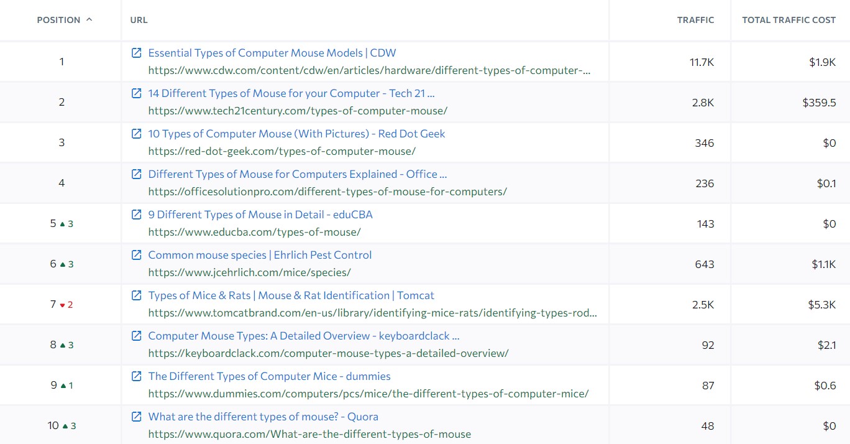Click the $0.6 traffic cost
Screen dimensions: 850x444
pos(825,386)
